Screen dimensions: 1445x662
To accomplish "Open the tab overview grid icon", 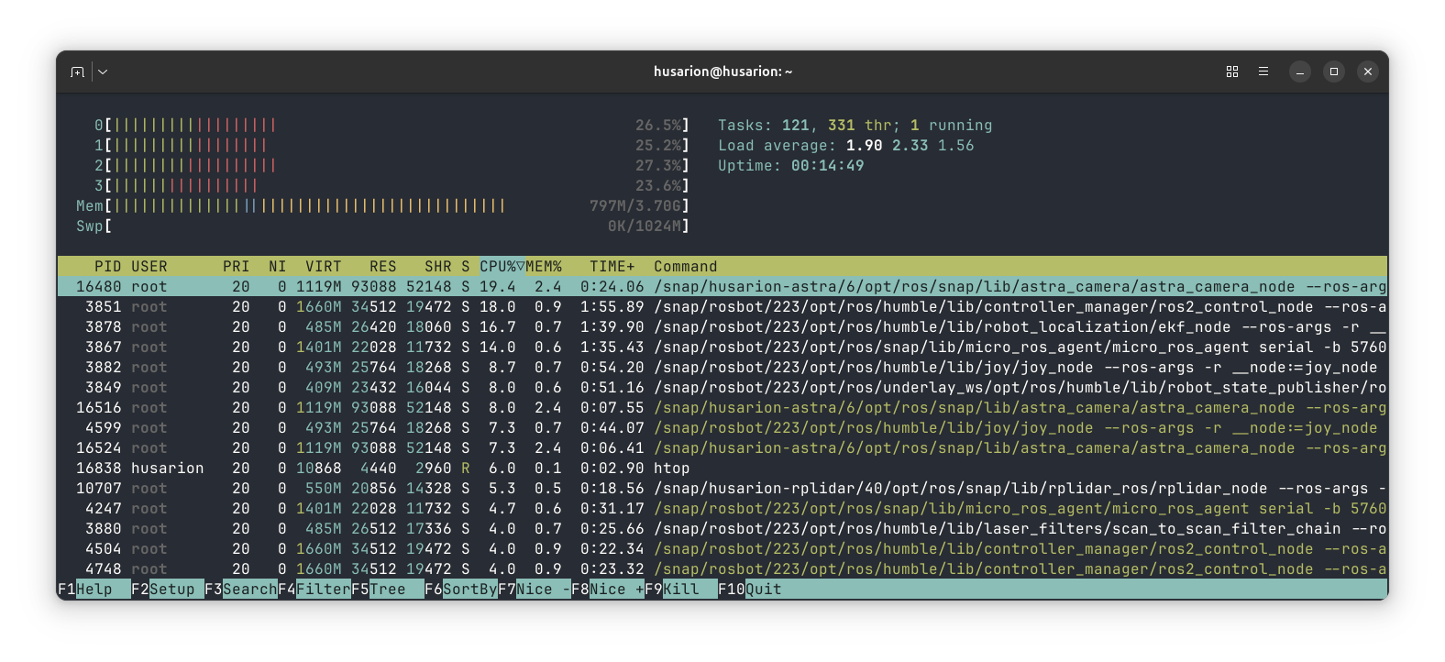I will [x=1231, y=72].
